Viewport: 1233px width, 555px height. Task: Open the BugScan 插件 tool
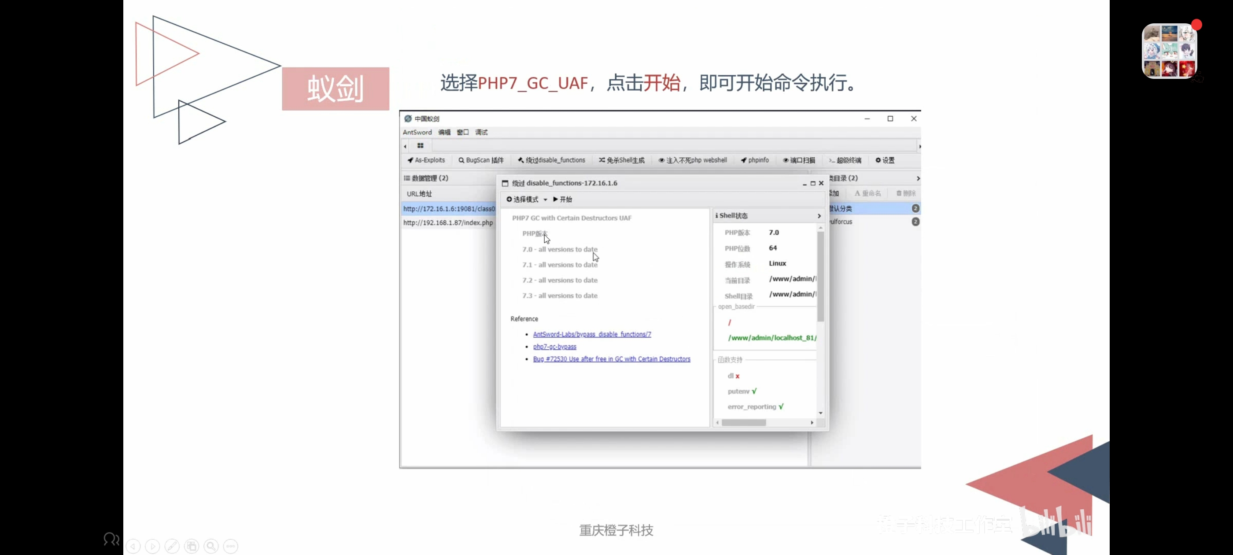(x=481, y=160)
